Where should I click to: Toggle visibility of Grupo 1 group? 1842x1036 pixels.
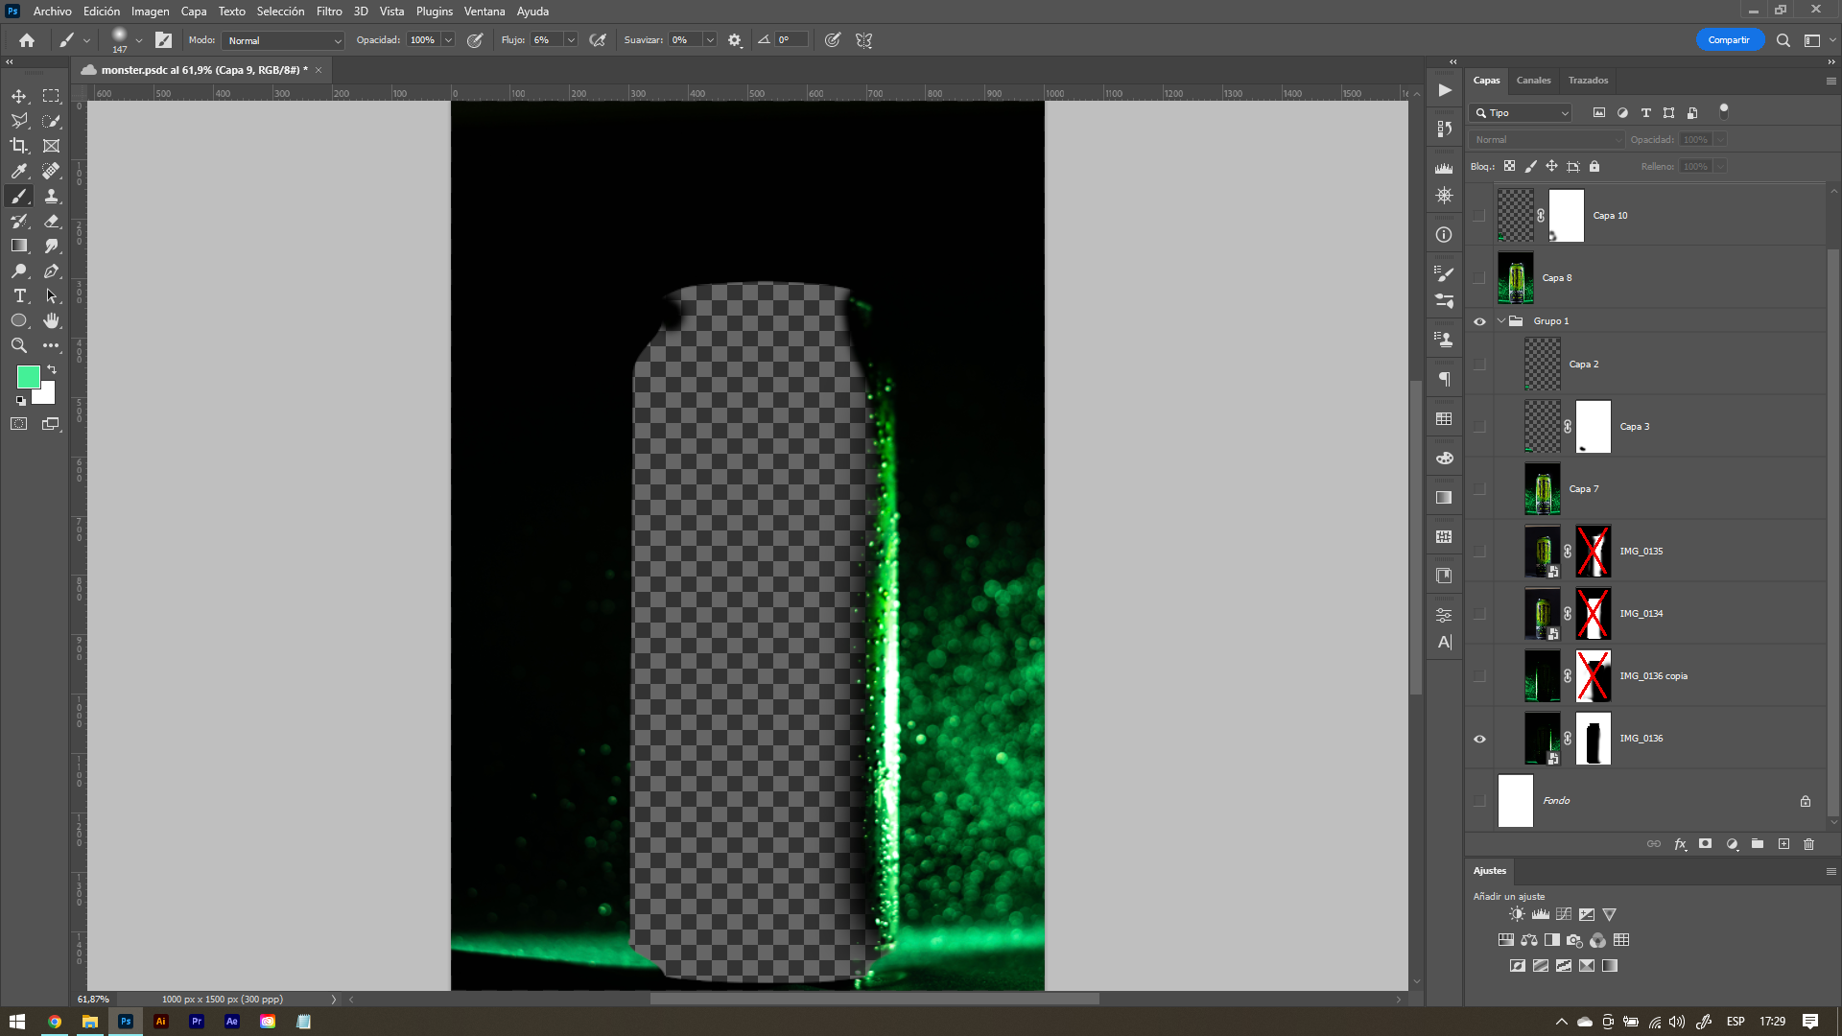[x=1479, y=321]
